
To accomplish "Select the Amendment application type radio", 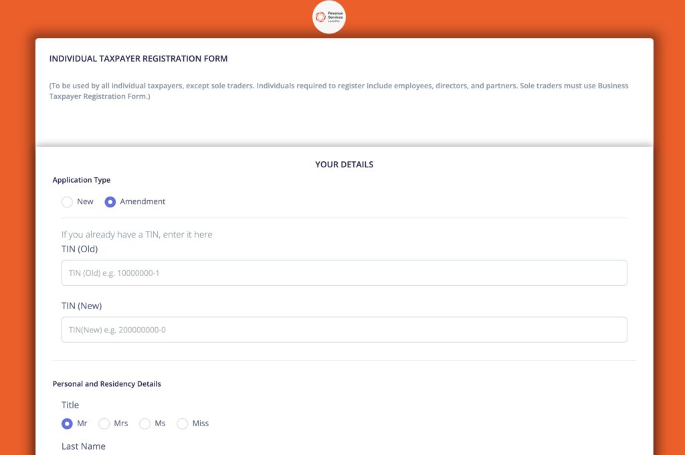I will pyautogui.click(x=110, y=202).
